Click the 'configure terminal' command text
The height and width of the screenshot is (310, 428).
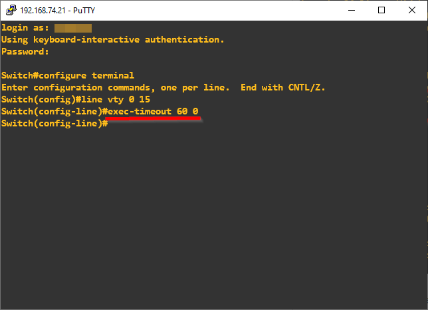[88, 75]
